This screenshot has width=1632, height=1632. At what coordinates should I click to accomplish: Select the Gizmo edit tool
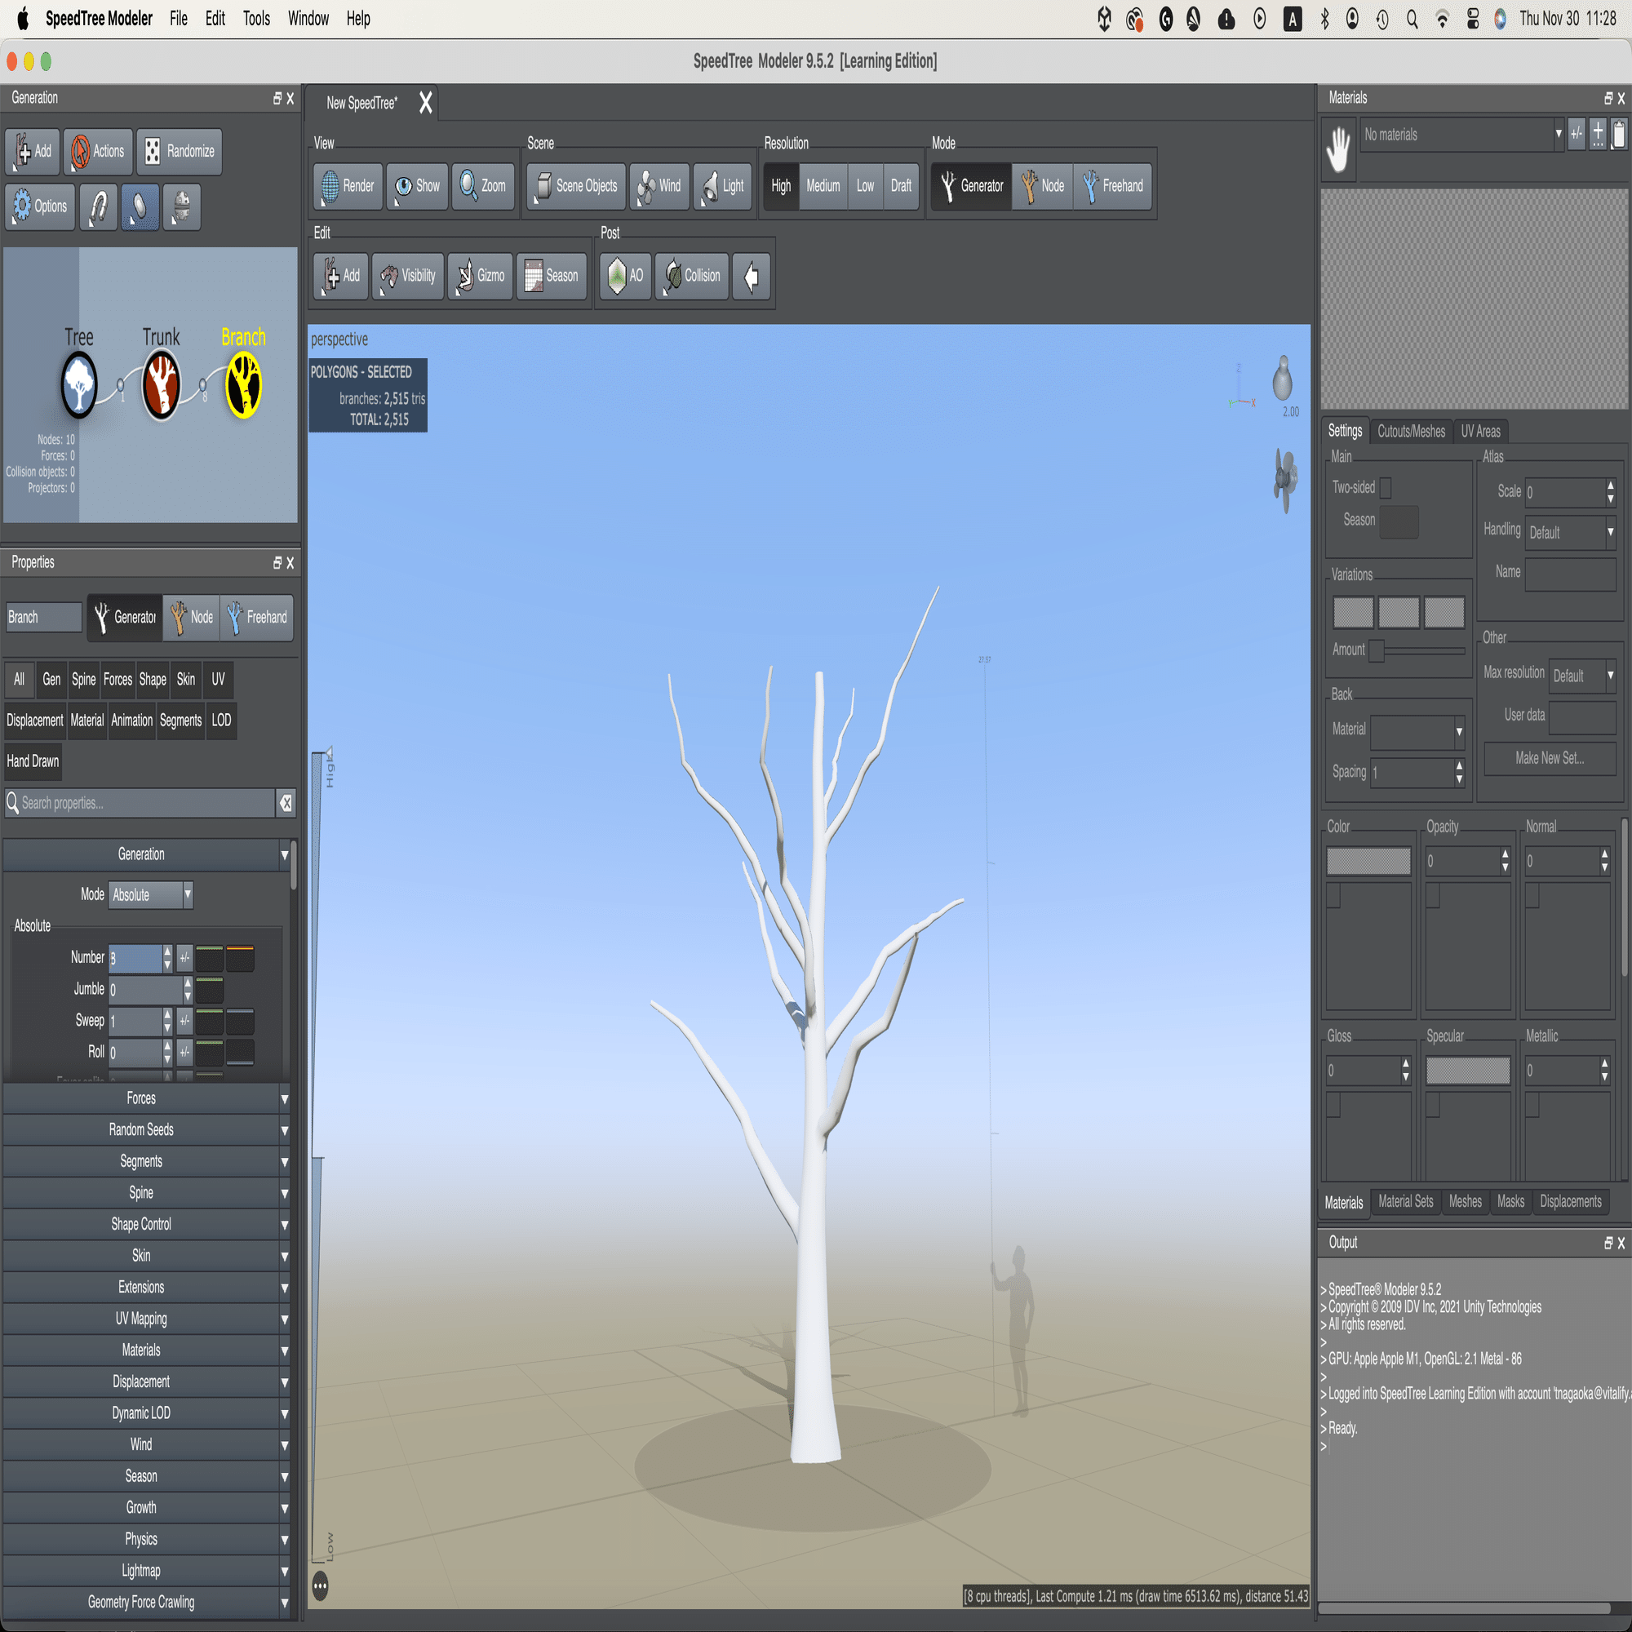(480, 275)
